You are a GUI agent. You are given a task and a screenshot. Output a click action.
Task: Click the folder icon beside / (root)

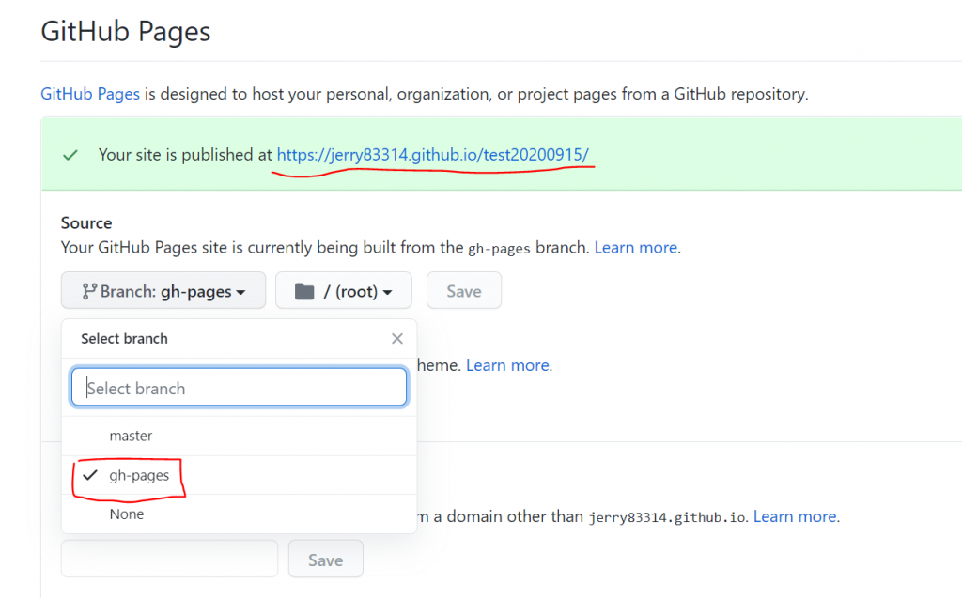click(303, 291)
